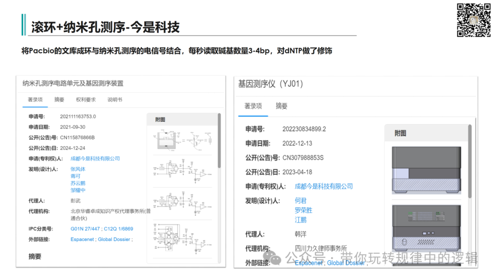This screenshot has height=278, width=494.
Task: Open Espacenet link in 基因测序仪 card
Action: (309, 263)
